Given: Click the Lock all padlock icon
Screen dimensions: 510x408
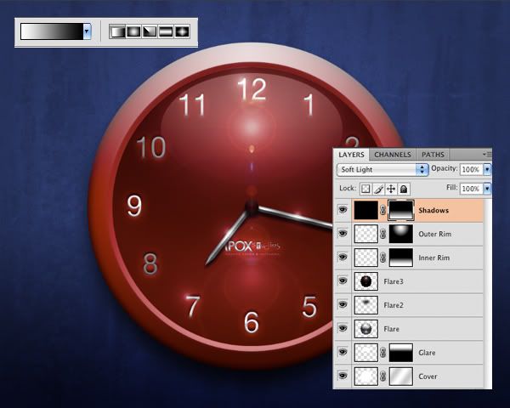Looking at the screenshot, I should click(404, 189).
